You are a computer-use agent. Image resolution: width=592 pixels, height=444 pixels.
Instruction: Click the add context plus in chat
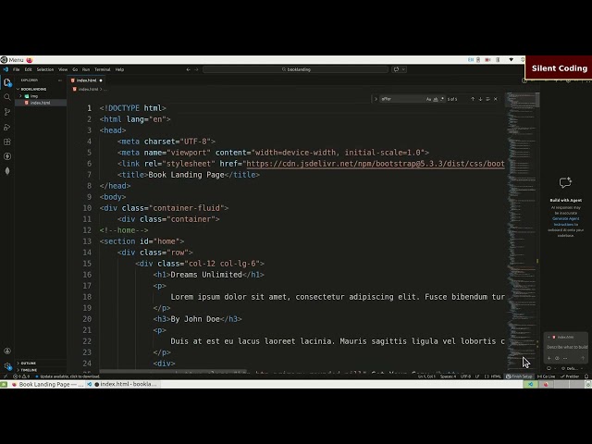pyautogui.click(x=549, y=358)
